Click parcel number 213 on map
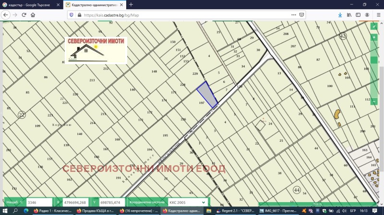The height and width of the screenshot is (215, 384). point(92,80)
